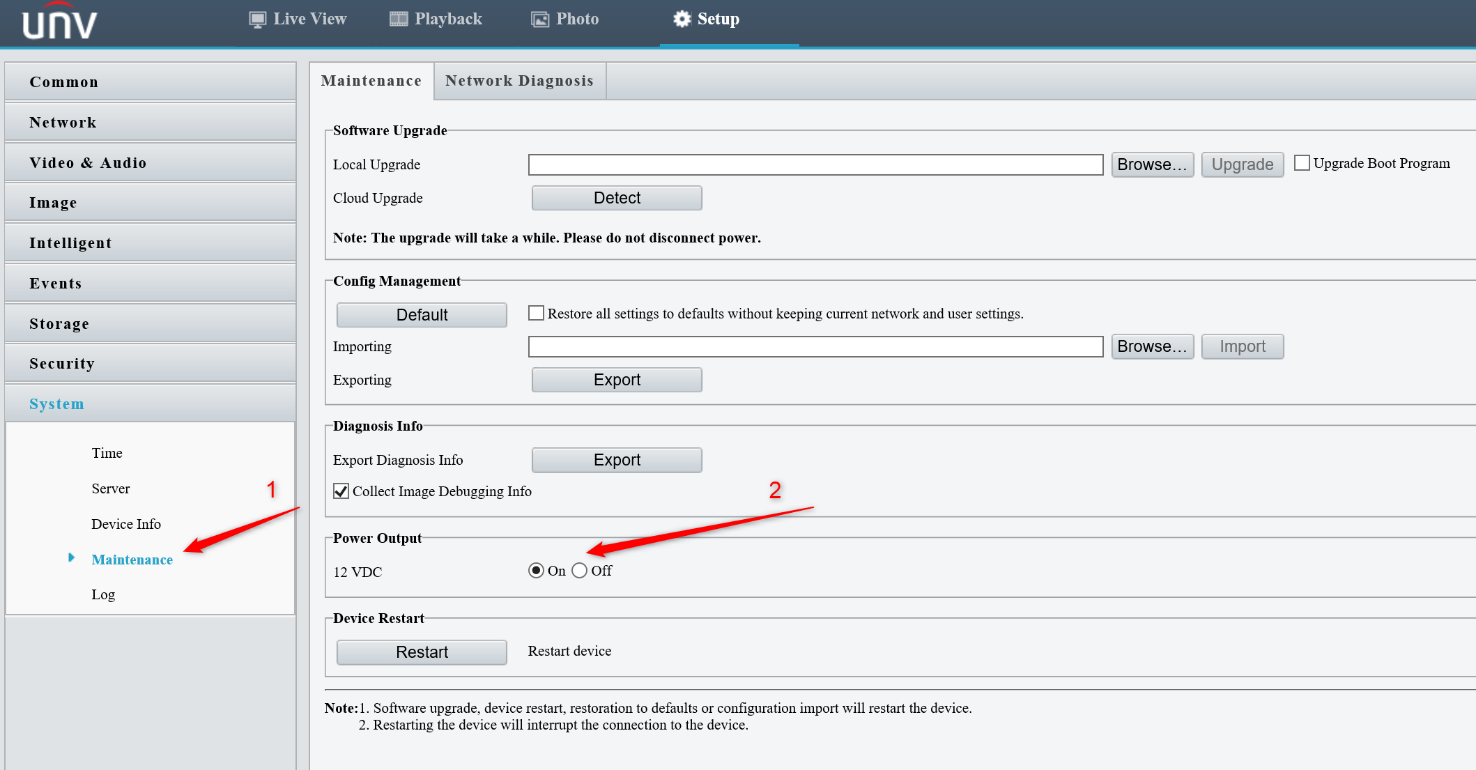1476x770 pixels.
Task: Expand the Intelligent section
Action: click(x=151, y=242)
